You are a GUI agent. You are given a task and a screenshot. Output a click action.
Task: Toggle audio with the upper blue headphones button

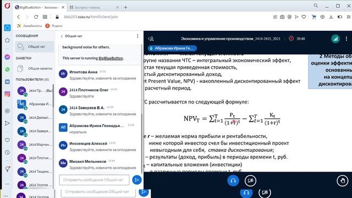[x=233, y=181]
